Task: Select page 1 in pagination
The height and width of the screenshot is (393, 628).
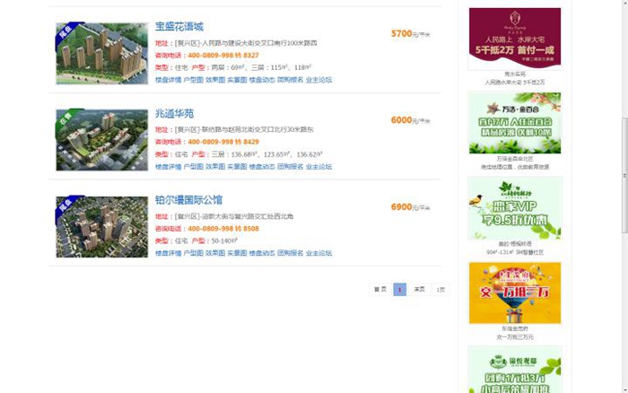Action: (x=400, y=289)
